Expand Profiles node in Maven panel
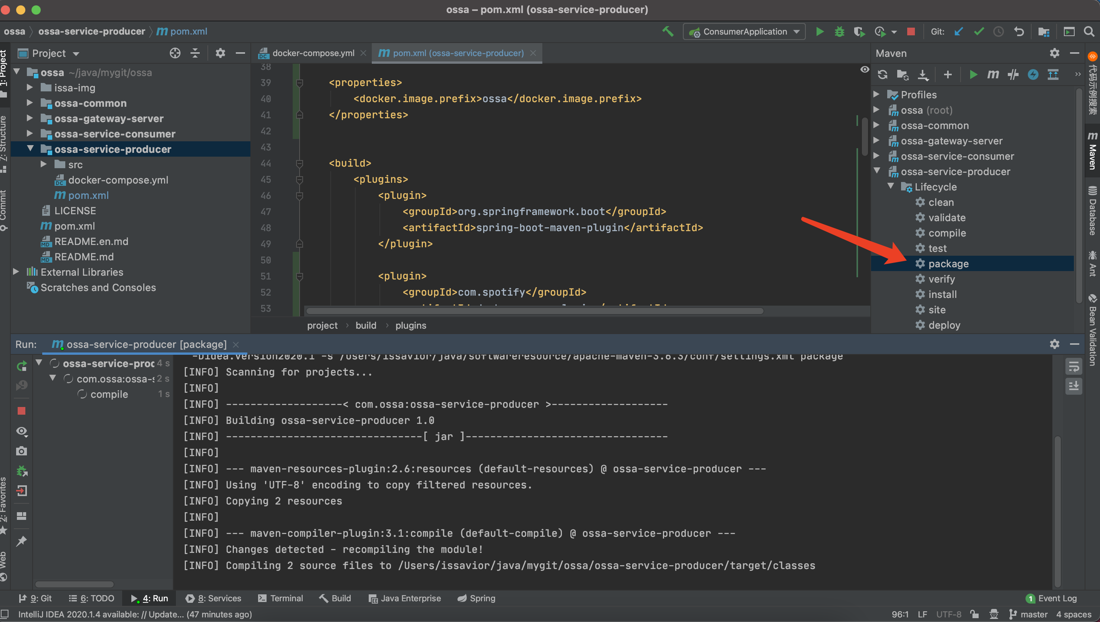Viewport: 1100px width, 622px height. (x=876, y=94)
